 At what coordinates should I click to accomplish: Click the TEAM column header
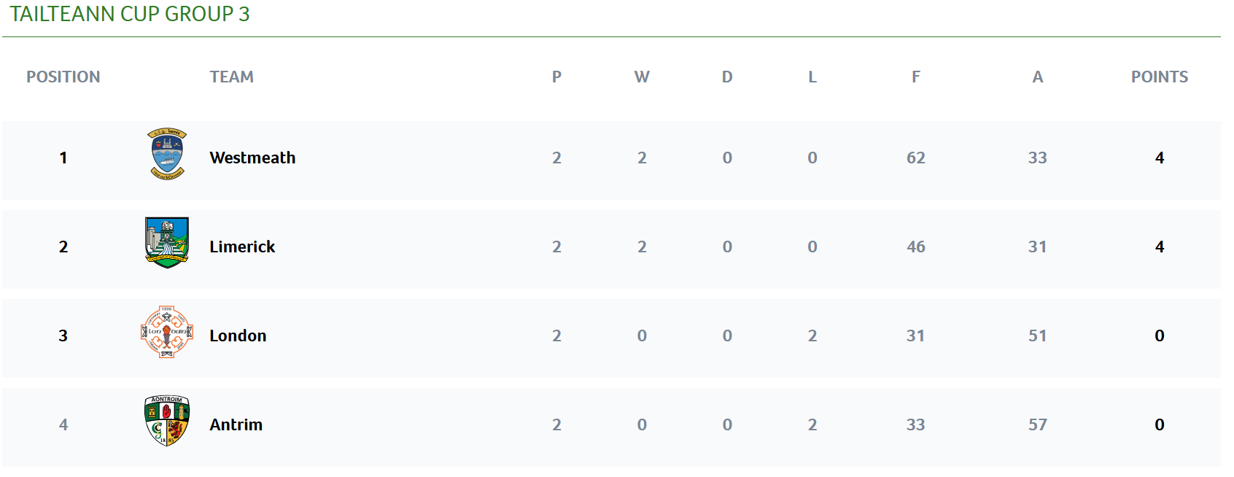coord(232,77)
